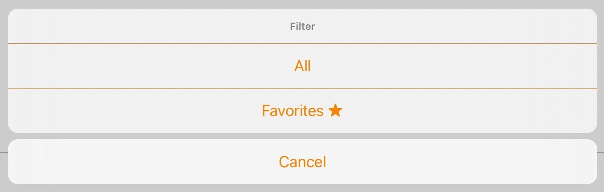Remove filtering by choosing All
604x192 pixels.
coord(302,66)
